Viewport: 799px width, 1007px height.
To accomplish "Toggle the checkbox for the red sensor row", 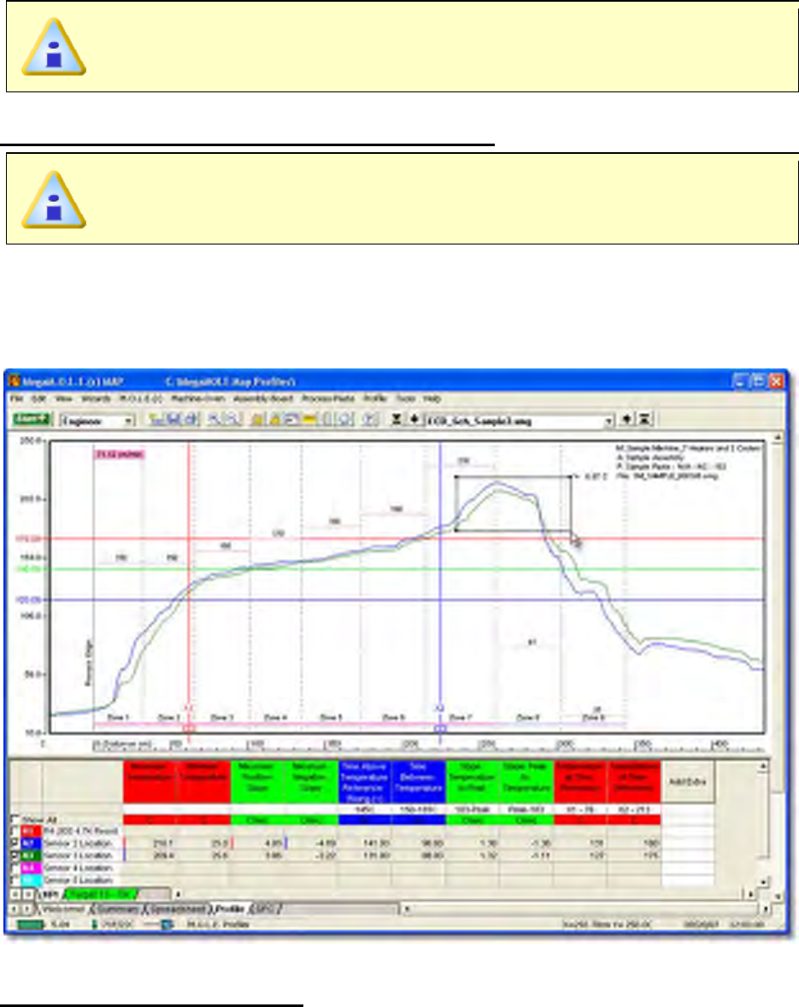I will click(x=15, y=832).
